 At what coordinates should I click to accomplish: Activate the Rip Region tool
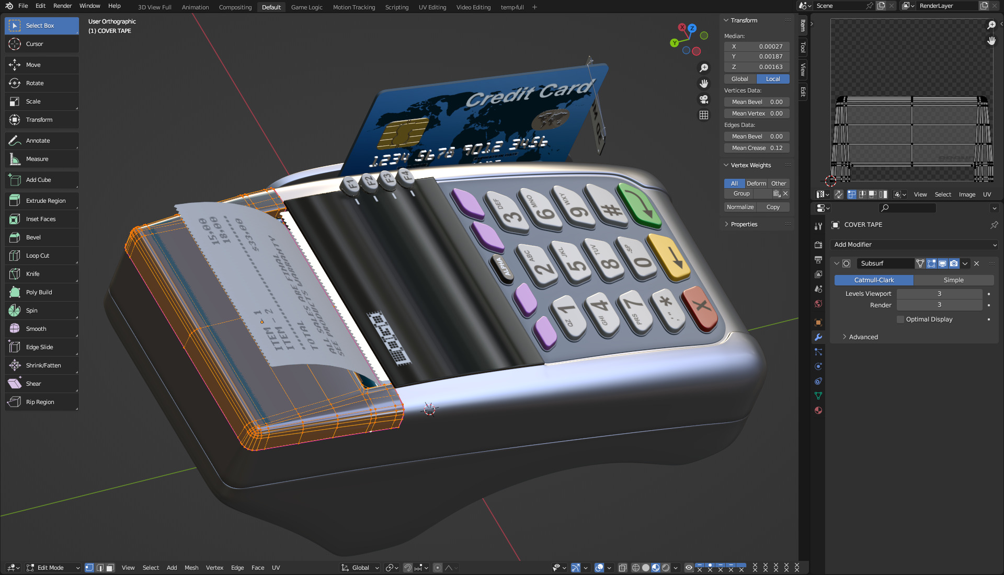(x=42, y=402)
